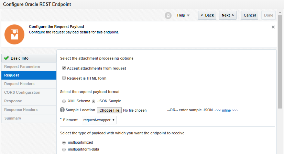Select the JSON Sample radio button
This screenshot has height=154, width=284.
(x=94, y=101)
